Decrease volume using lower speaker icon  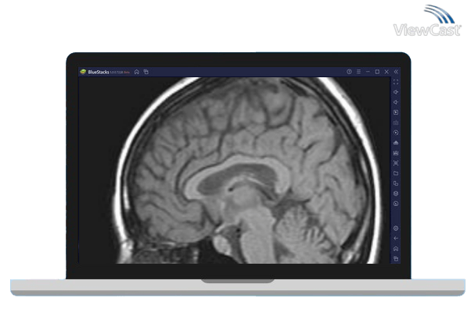tap(396, 102)
